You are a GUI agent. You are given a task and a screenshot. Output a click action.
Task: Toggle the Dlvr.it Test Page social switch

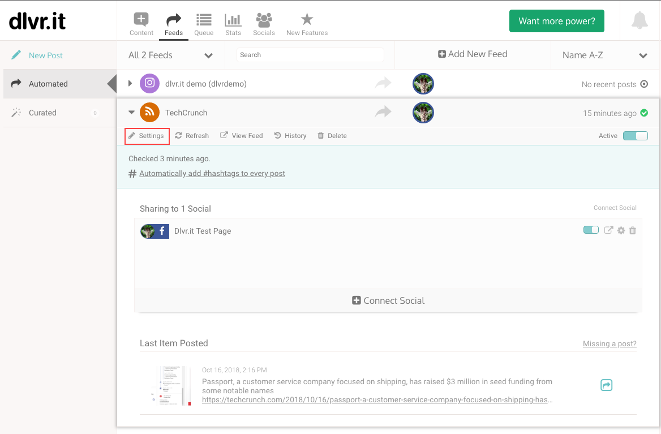[591, 230]
